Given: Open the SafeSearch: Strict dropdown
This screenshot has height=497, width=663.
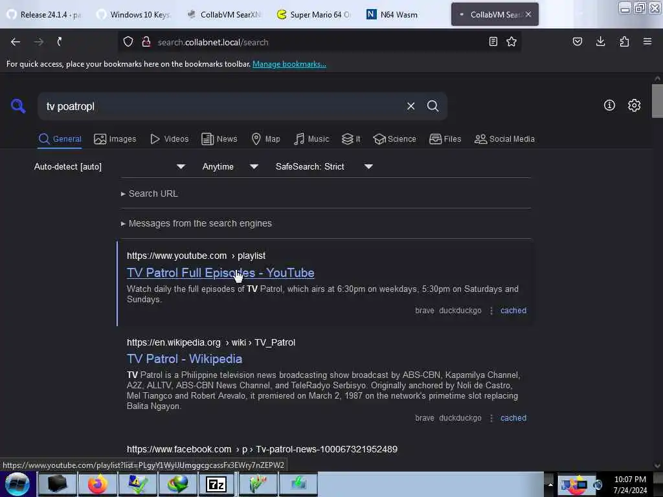Looking at the screenshot, I should coord(324,166).
